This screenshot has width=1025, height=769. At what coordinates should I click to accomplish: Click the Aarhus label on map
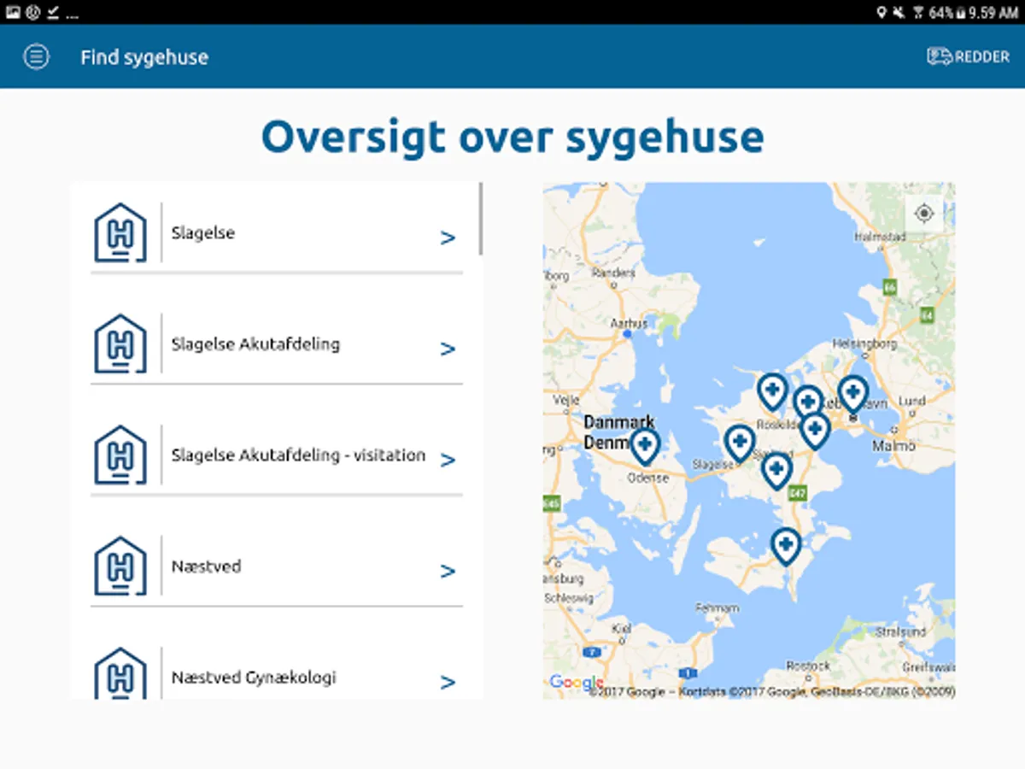630,324
